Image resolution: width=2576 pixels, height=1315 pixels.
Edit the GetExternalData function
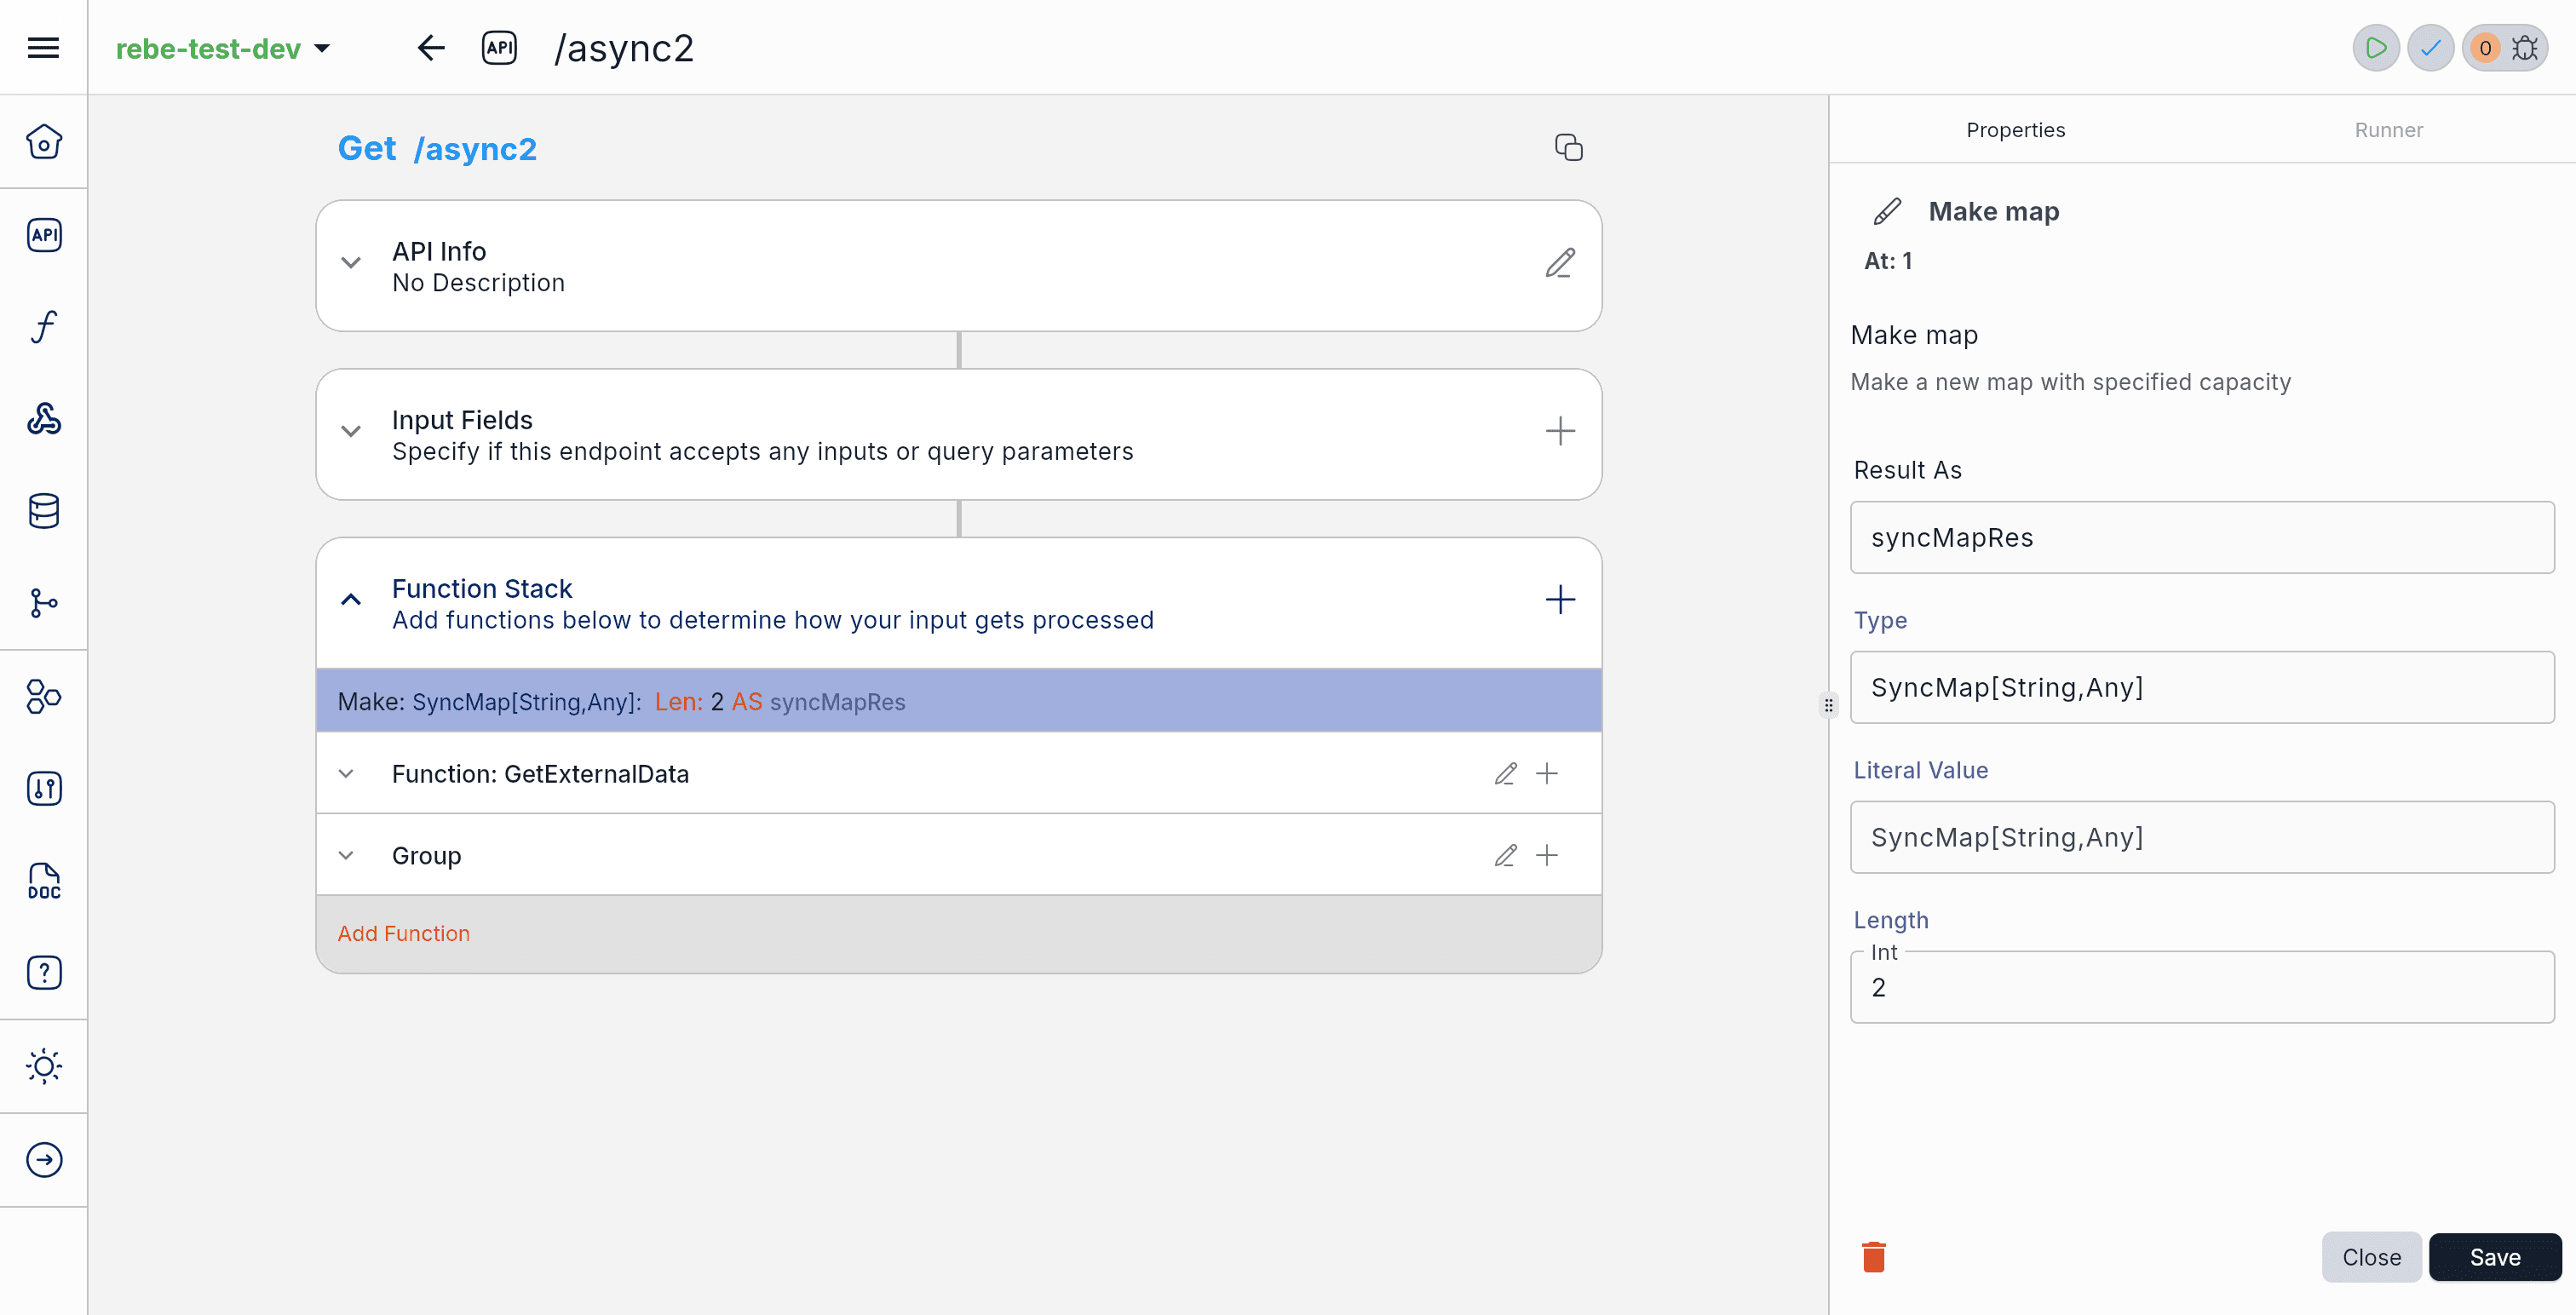tap(1505, 773)
